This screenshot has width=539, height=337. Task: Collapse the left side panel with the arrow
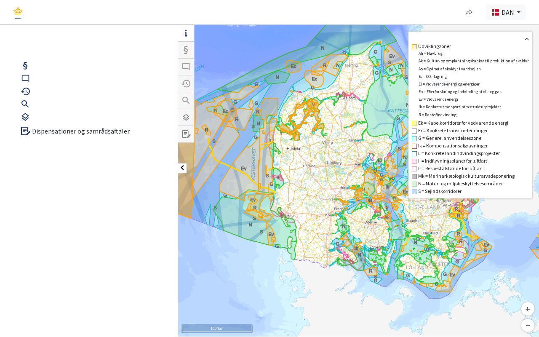[182, 168]
